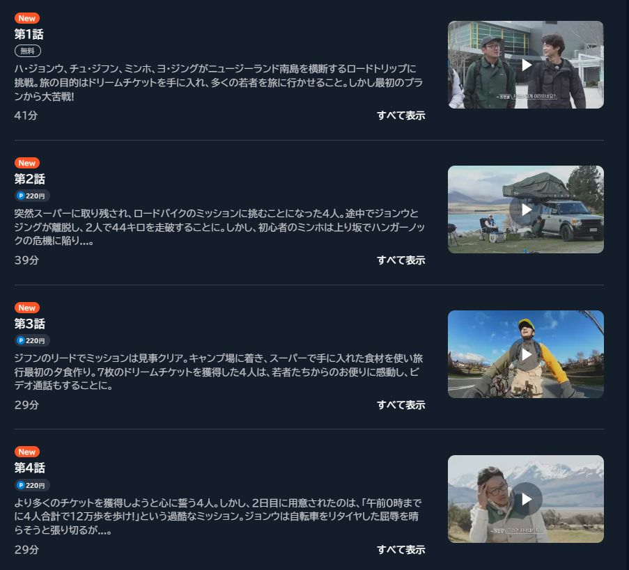
Task: Click the New badge above 第1話
Action: pos(27,18)
